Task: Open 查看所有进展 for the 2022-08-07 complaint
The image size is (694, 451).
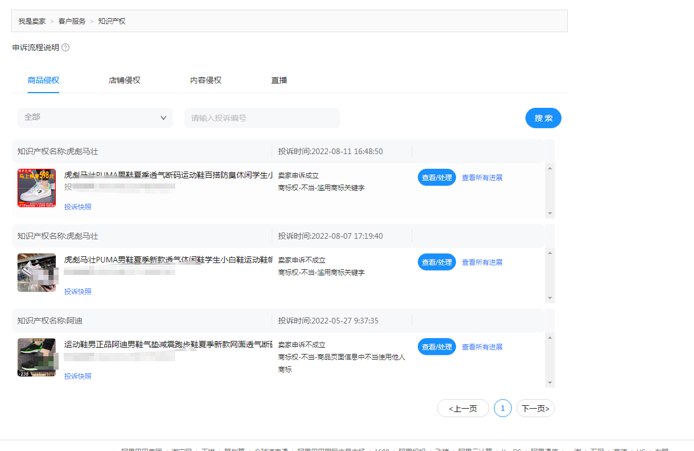Action: [482, 262]
